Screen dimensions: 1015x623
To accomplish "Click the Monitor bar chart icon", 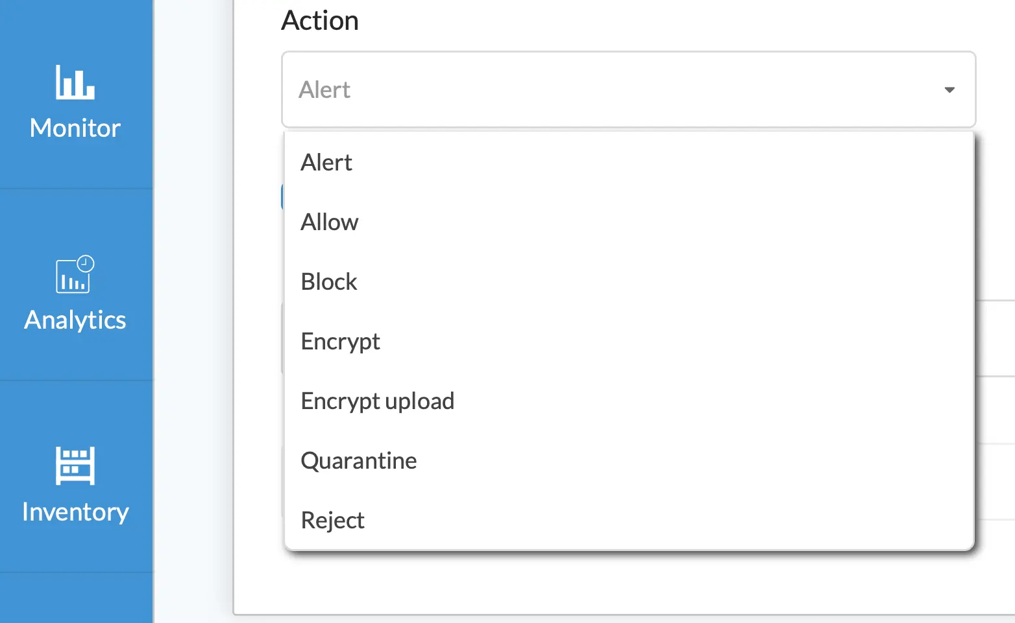I will pos(75,82).
